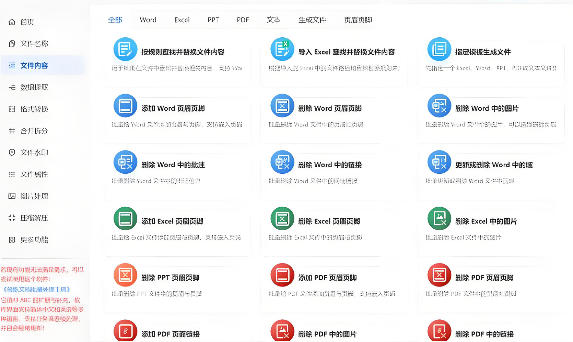Click the 合并拆分 sidebar icon
The width and height of the screenshot is (573, 342).
pyautogui.click(x=12, y=131)
